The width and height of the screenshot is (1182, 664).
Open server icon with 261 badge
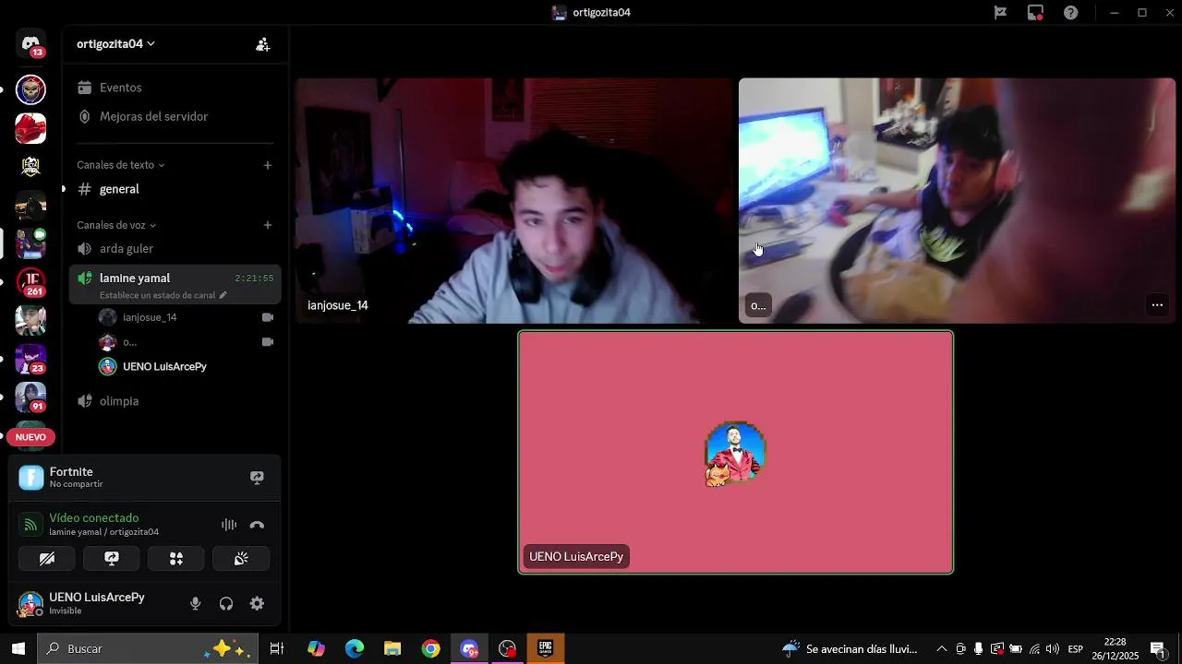tap(30, 282)
